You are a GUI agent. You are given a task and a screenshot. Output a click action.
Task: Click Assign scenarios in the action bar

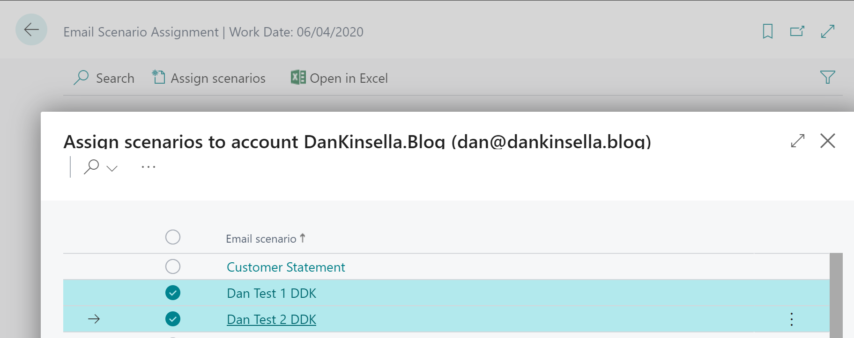(x=209, y=78)
